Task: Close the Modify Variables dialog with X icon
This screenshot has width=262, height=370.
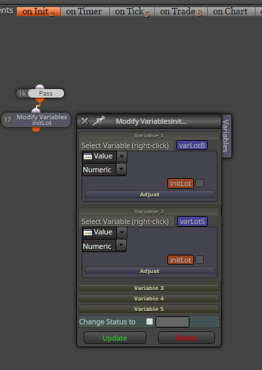Action: [x=84, y=121]
